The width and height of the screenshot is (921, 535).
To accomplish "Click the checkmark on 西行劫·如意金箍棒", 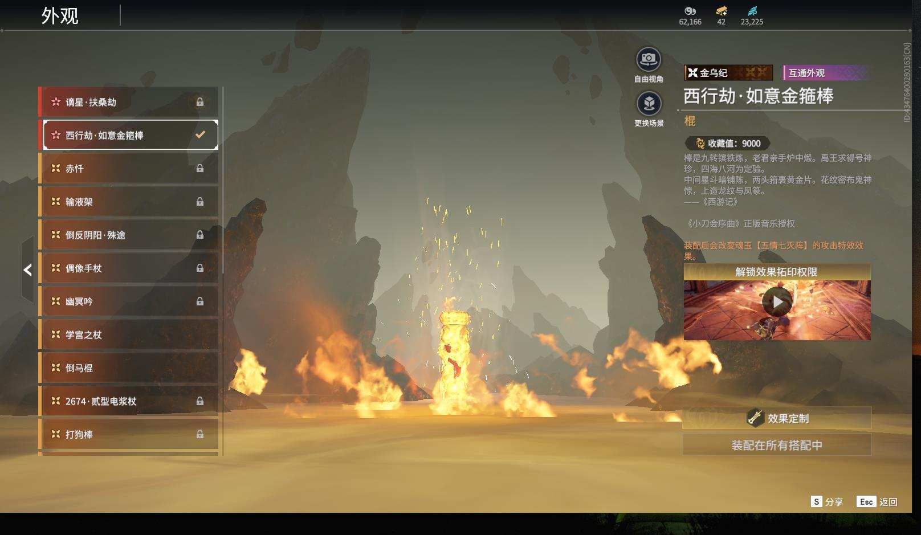I will 200,135.
